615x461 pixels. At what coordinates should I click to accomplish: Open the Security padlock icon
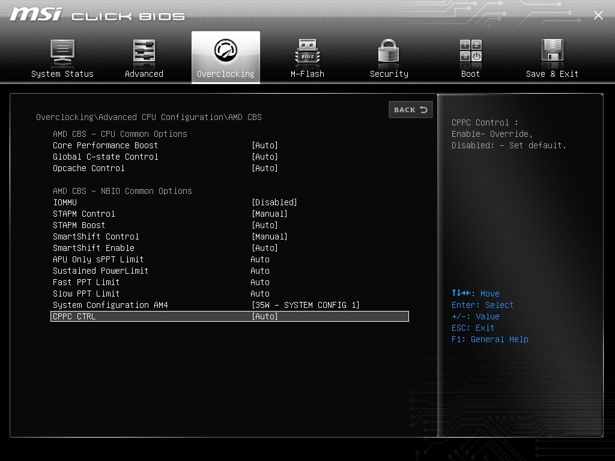pos(389,51)
